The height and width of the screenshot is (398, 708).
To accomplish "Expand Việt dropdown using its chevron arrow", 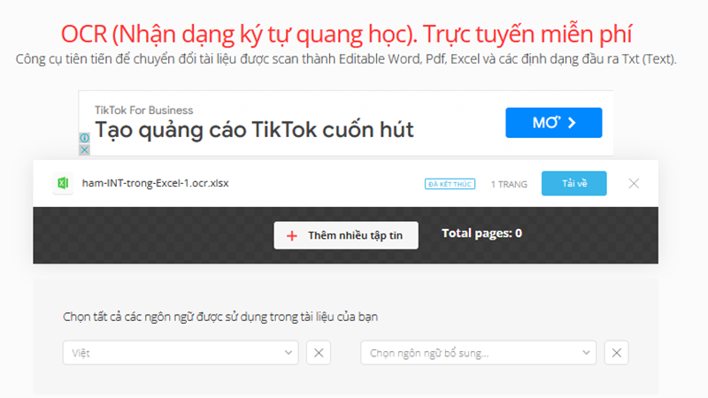I will click(288, 353).
